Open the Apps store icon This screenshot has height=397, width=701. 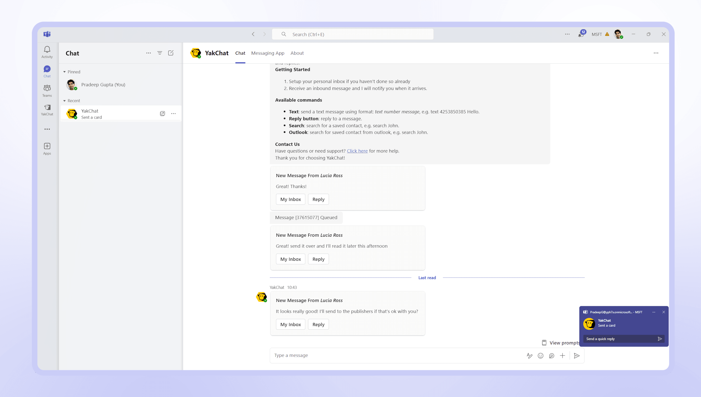tap(47, 148)
